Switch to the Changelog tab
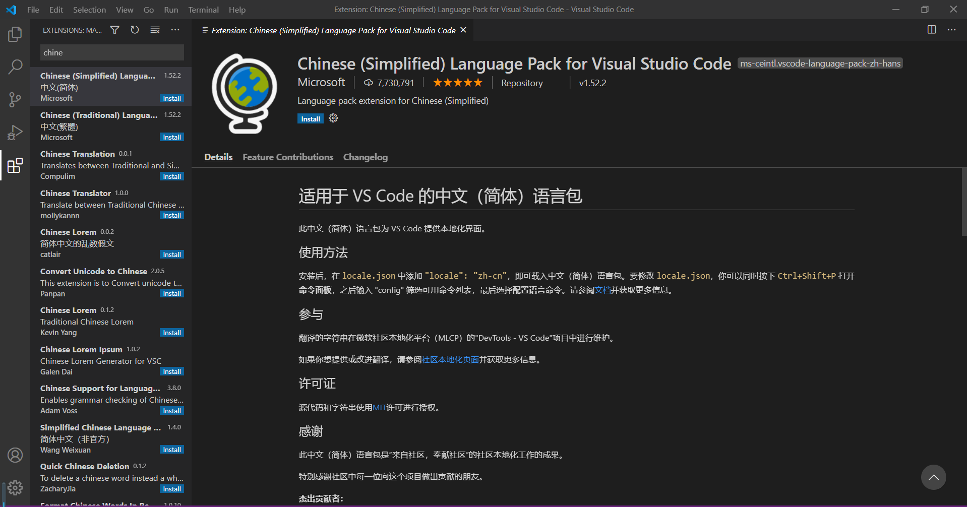 click(x=365, y=157)
